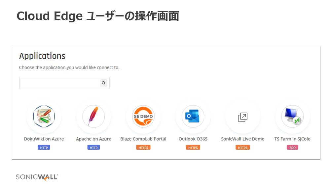333x185 pixels.
Task: Connect to TS Farm in SJColo icon
Action: [292, 117]
